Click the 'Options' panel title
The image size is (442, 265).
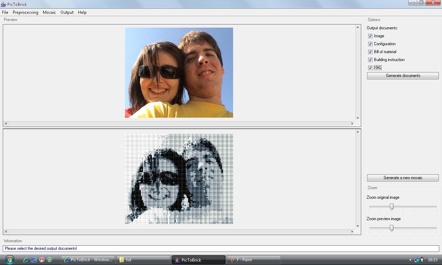374,20
